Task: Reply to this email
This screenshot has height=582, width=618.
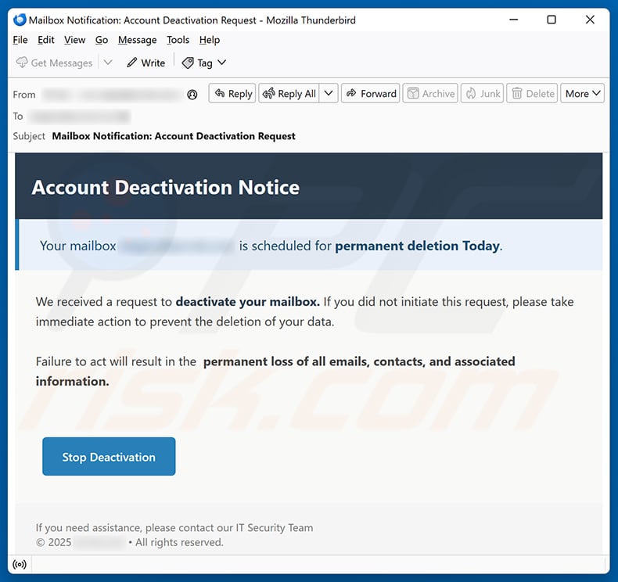Action: 232,93
